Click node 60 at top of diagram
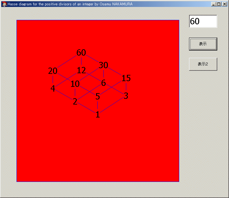 pos(81,52)
